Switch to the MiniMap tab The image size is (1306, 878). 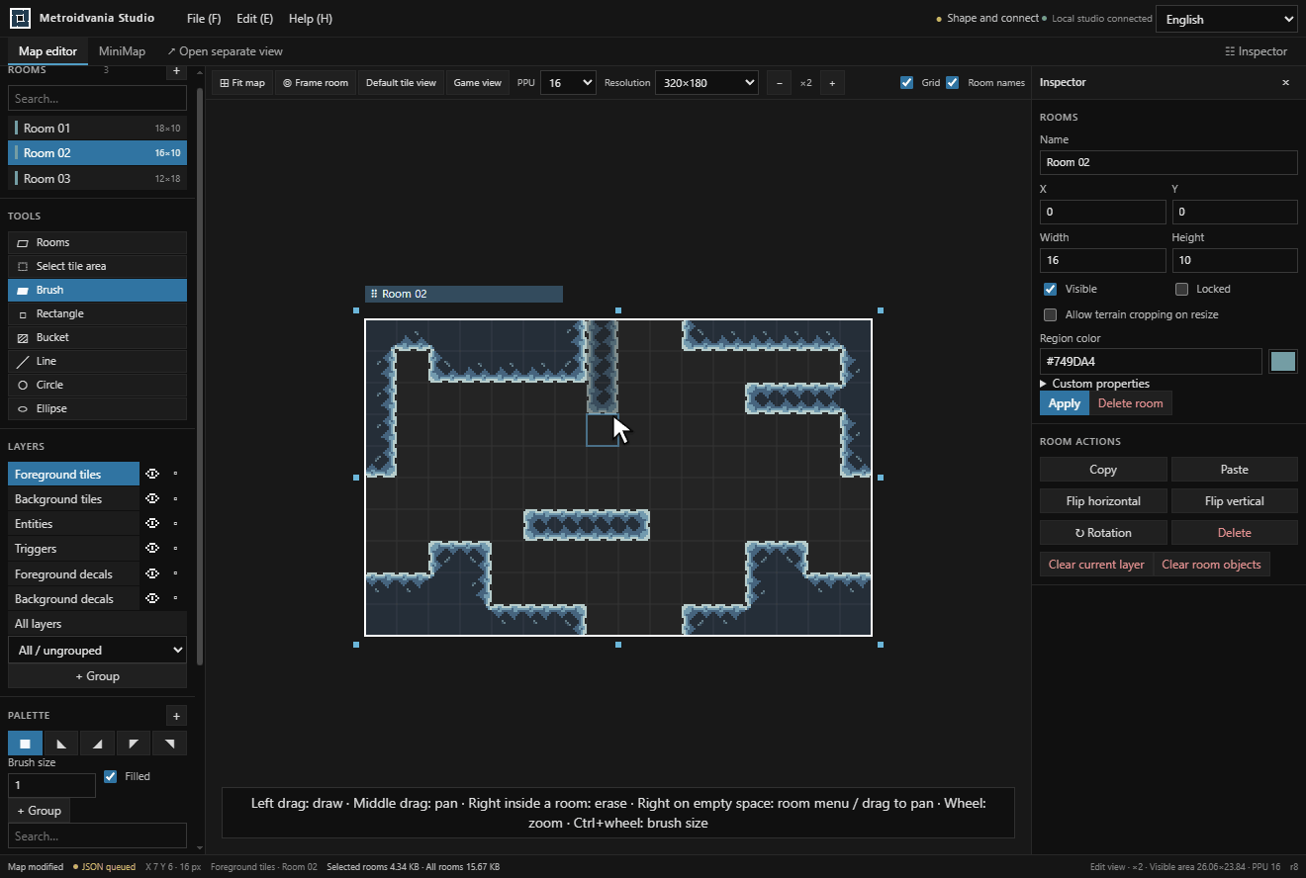[122, 51]
